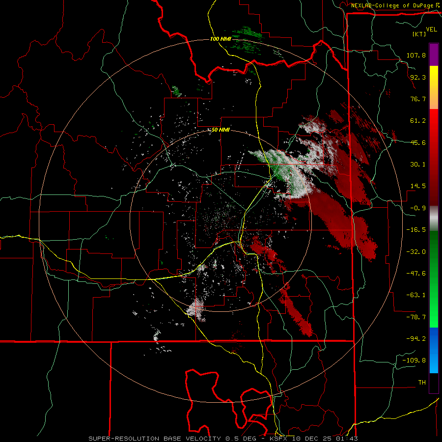Click the [KT] units label
Viewport: 442px width, 442px height.
(x=419, y=34)
